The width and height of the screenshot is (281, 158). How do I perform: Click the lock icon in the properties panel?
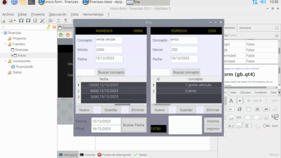pos(277,35)
